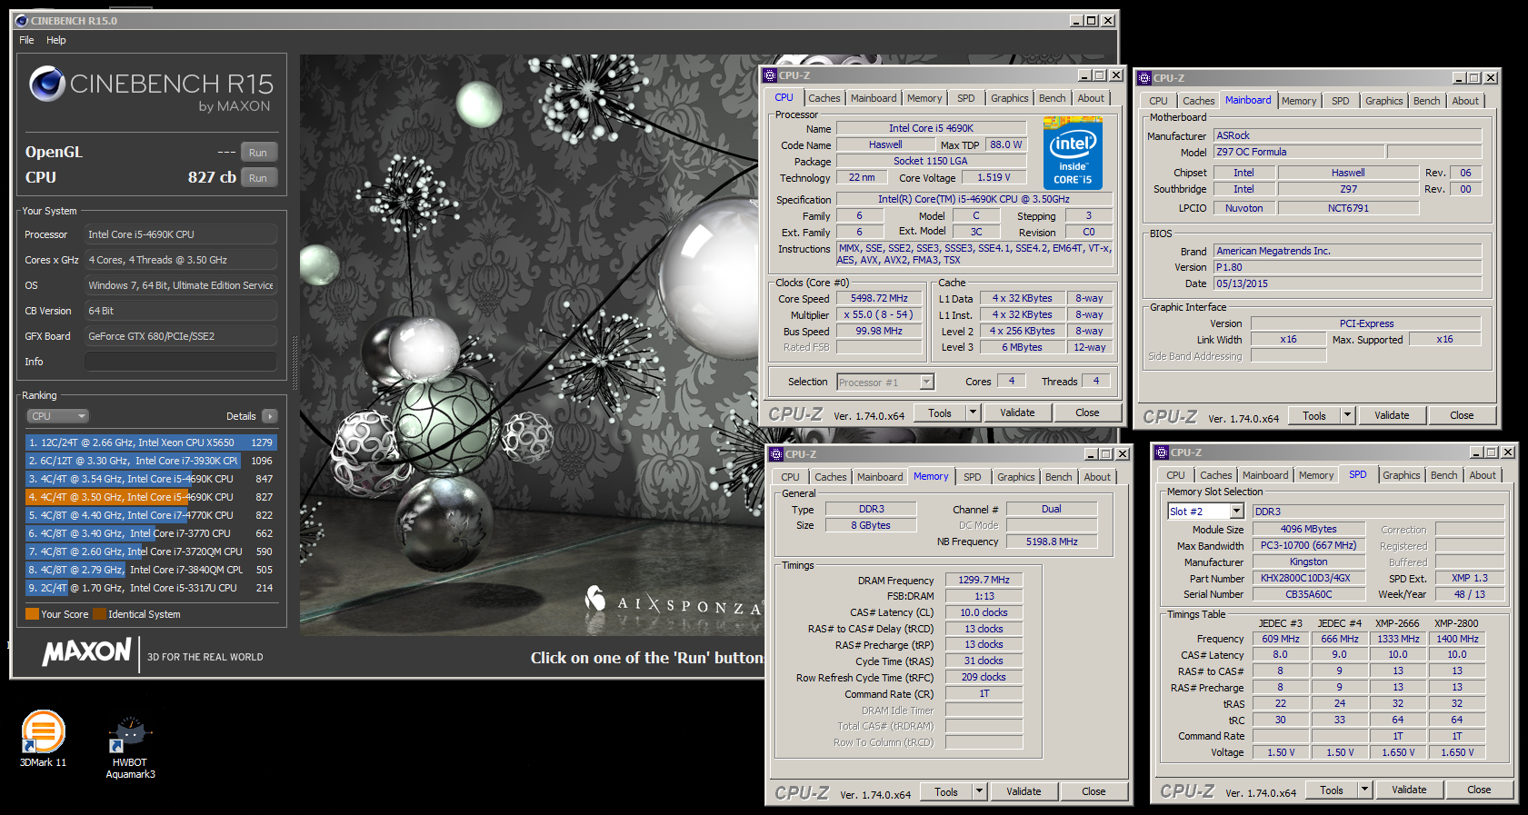The image size is (1528, 815).
Task: Click the DRAM Frequency value 1299.7 MHz
Action: pos(984,580)
